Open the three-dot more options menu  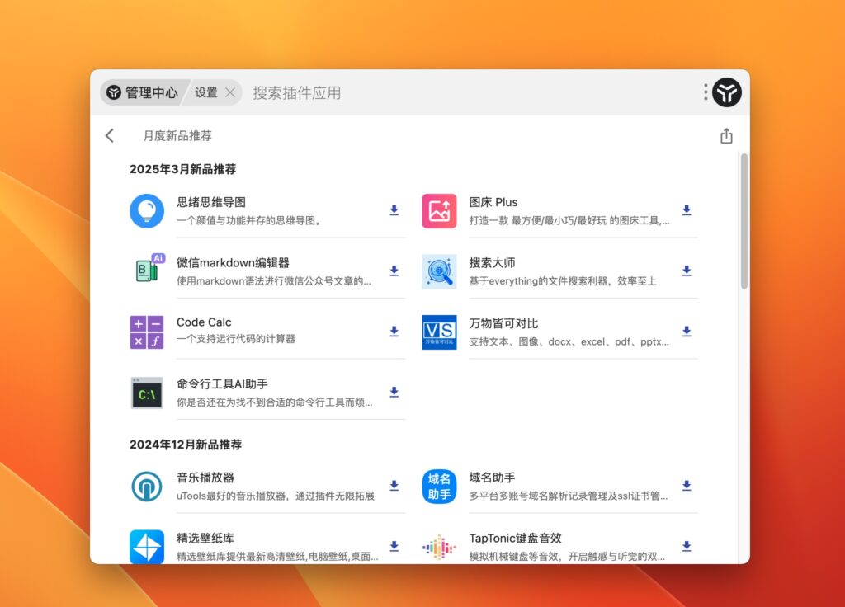click(x=705, y=93)
